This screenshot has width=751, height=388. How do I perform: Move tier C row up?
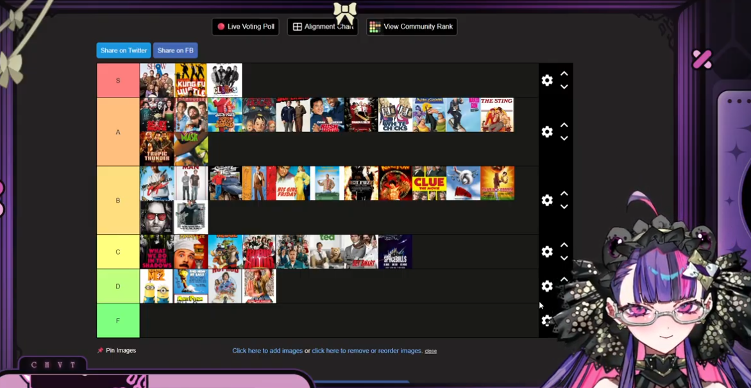[x=564, y=245]
